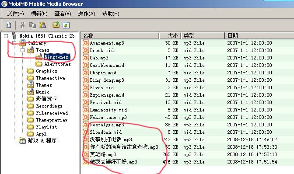Select the Ringtones folder in the tree

[56, 57]
